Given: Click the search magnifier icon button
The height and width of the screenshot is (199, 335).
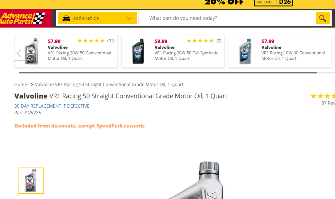Looking at the screenshot, I should click(323, 18).
